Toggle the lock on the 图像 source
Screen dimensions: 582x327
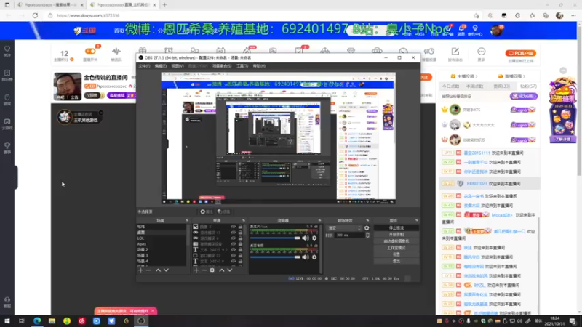pos(240,227)
